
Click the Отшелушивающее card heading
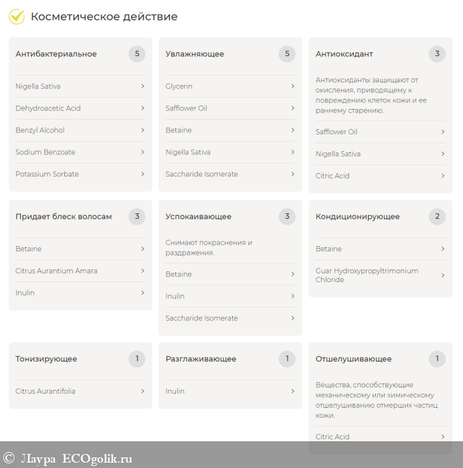[x=353, y=359]
